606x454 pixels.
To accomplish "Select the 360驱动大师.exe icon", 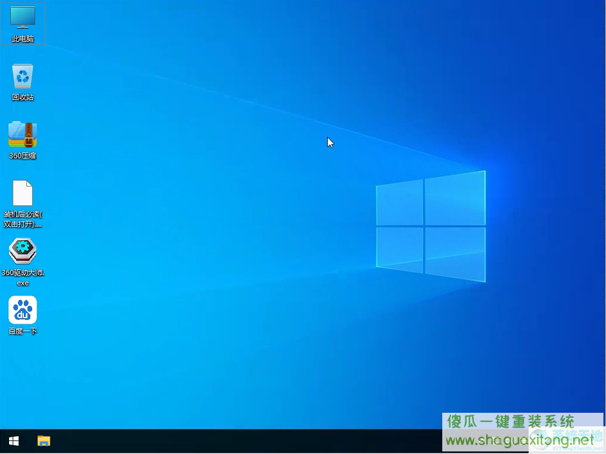I will point(23,261).
